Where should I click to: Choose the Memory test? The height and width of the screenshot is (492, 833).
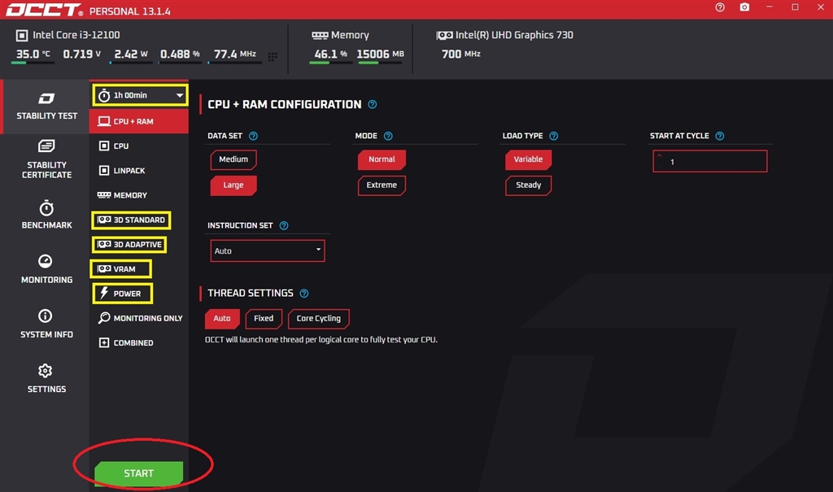tap(138, 195)
